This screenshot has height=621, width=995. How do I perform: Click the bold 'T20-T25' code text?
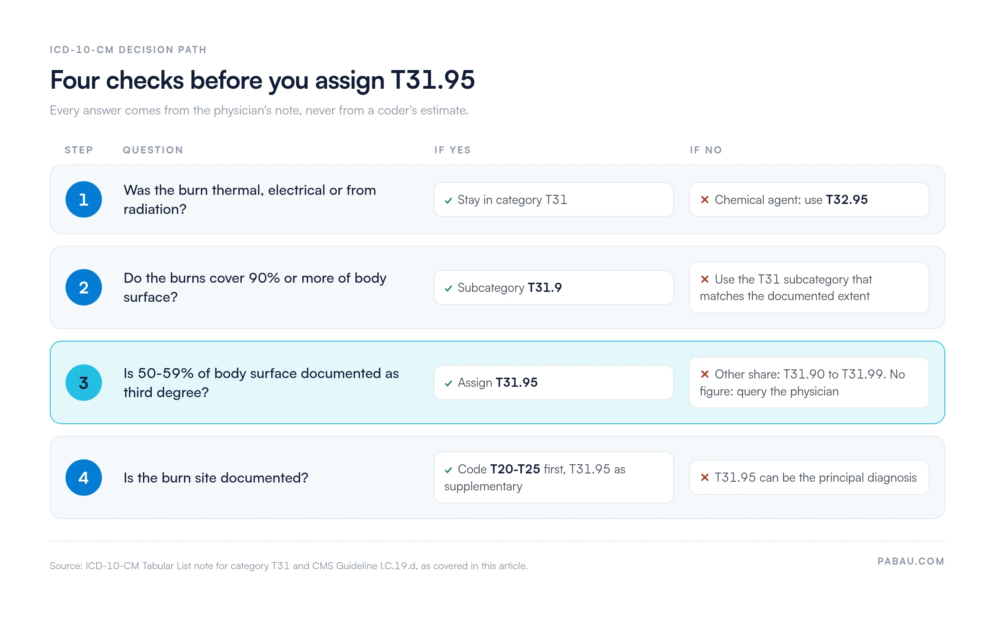[x=515, y=469]
